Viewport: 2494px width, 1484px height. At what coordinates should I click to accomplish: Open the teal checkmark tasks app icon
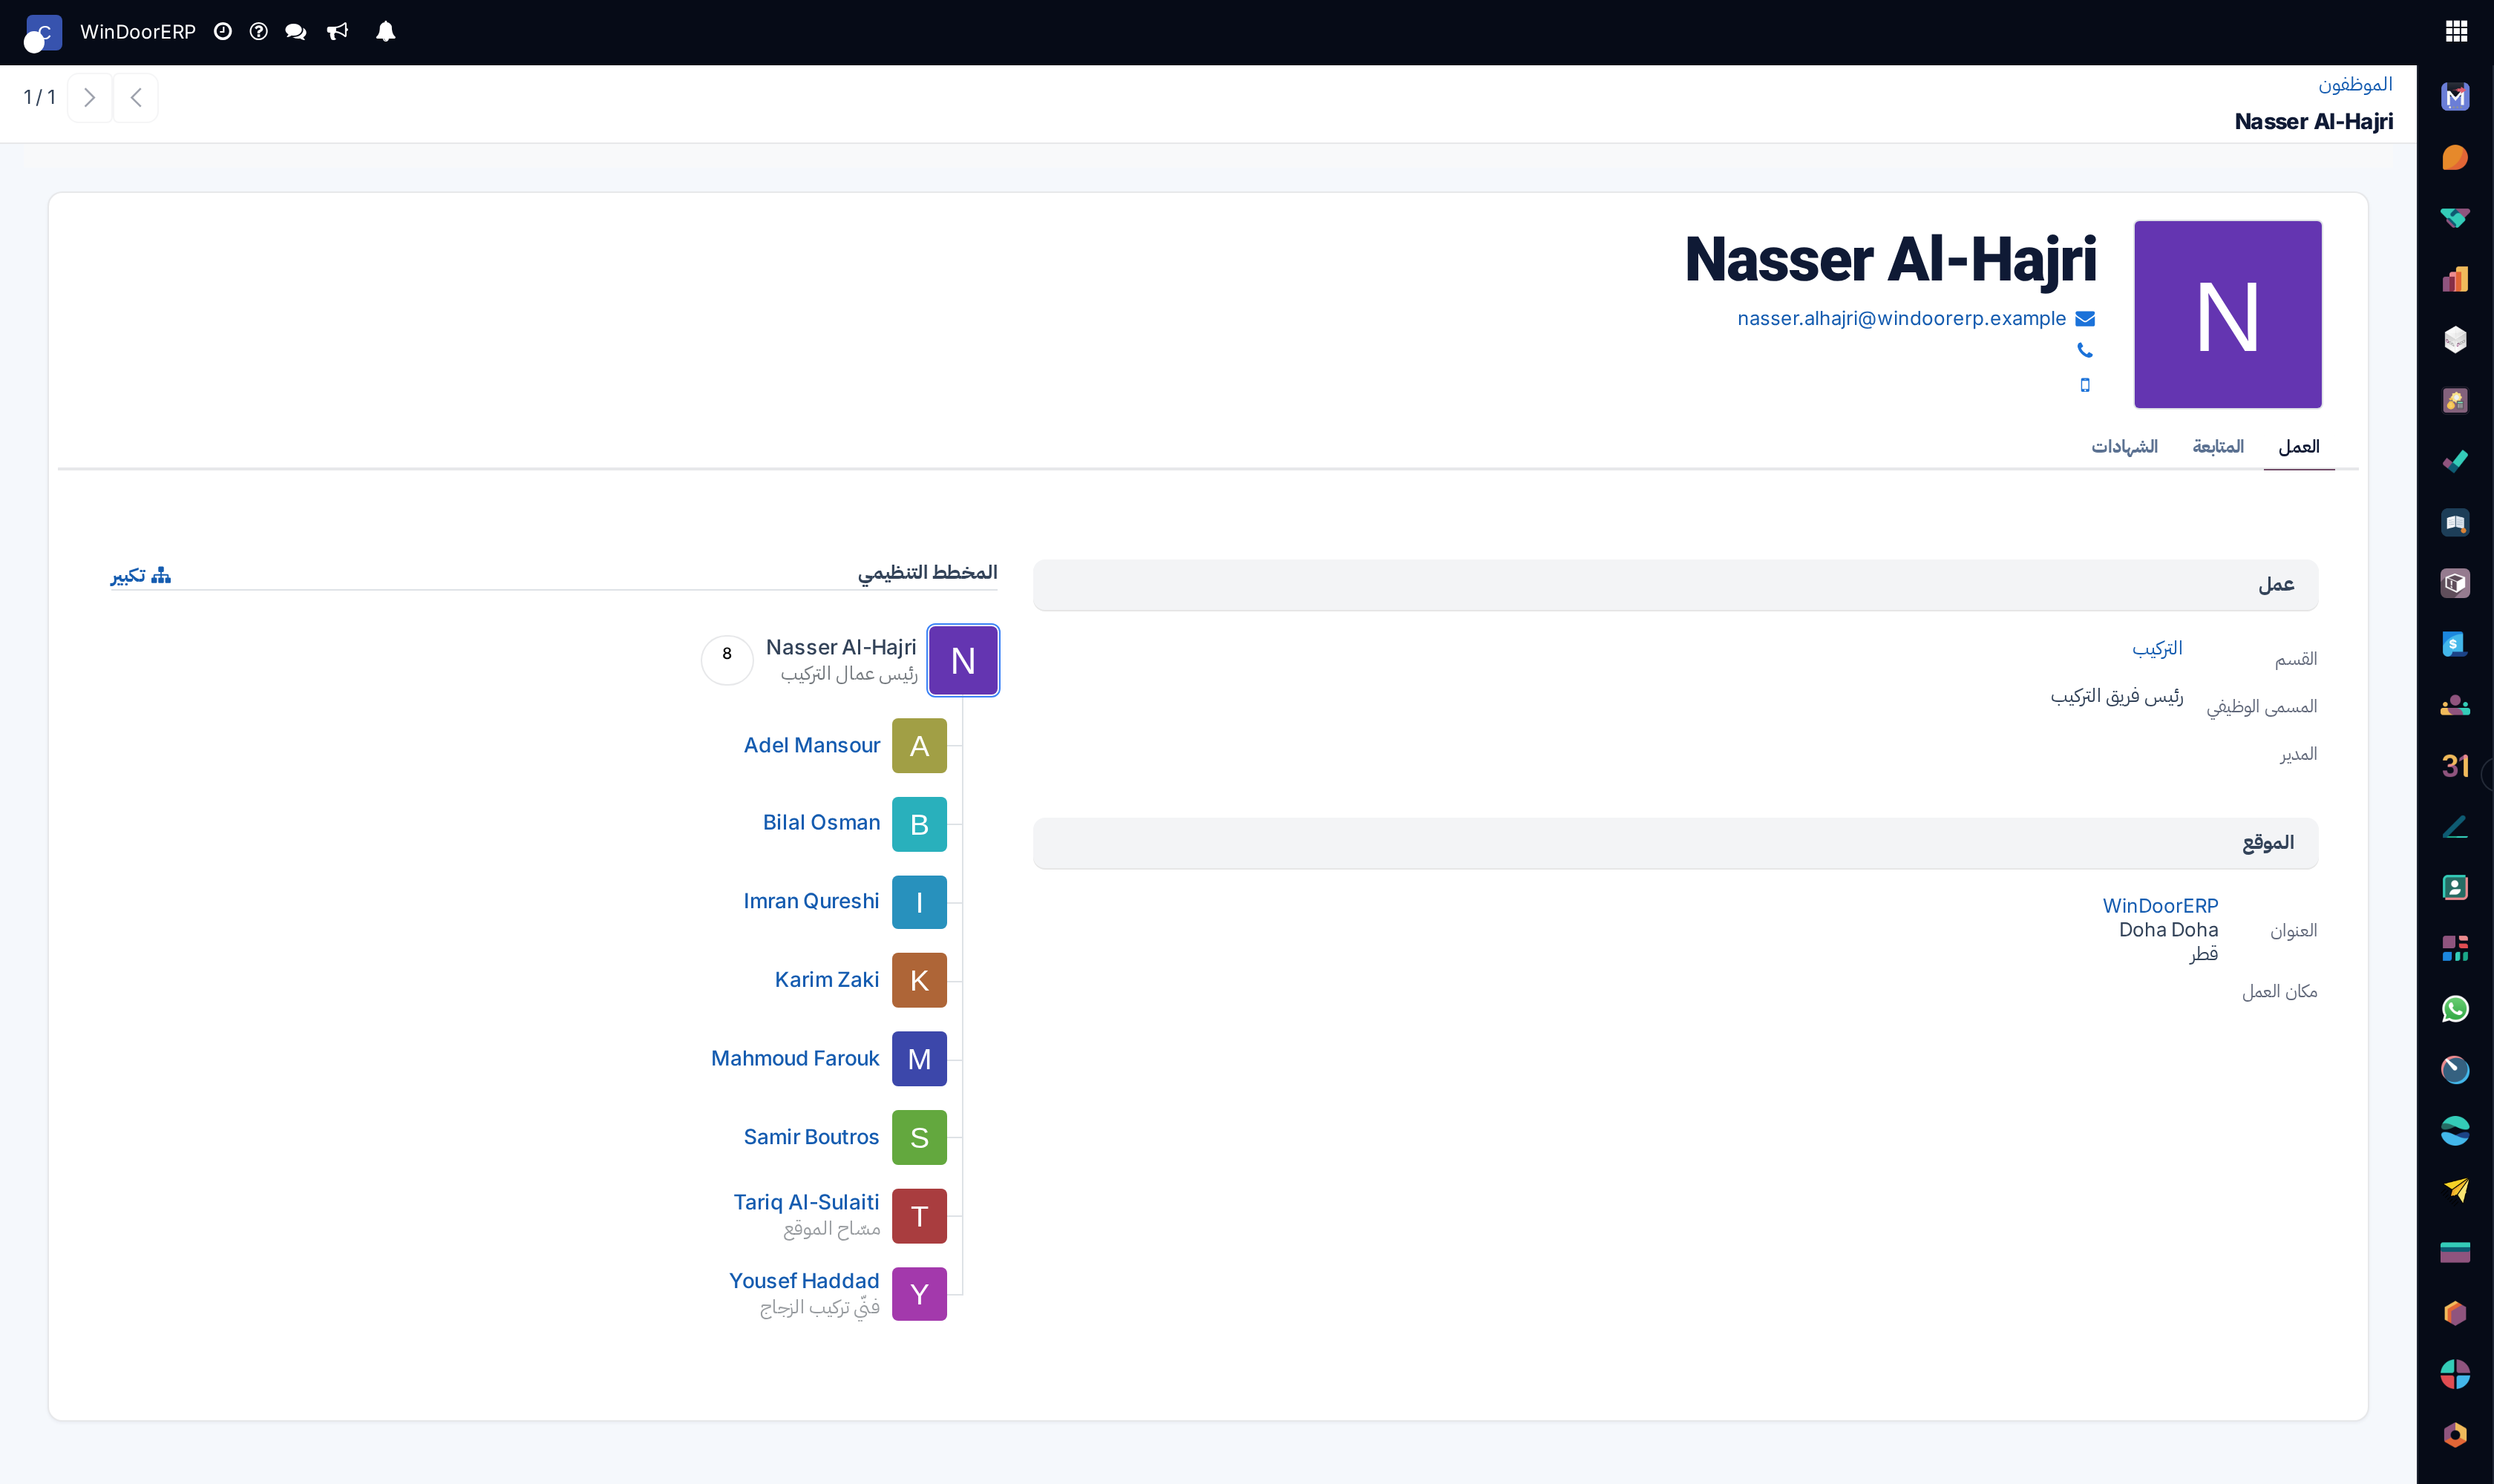2455,462
